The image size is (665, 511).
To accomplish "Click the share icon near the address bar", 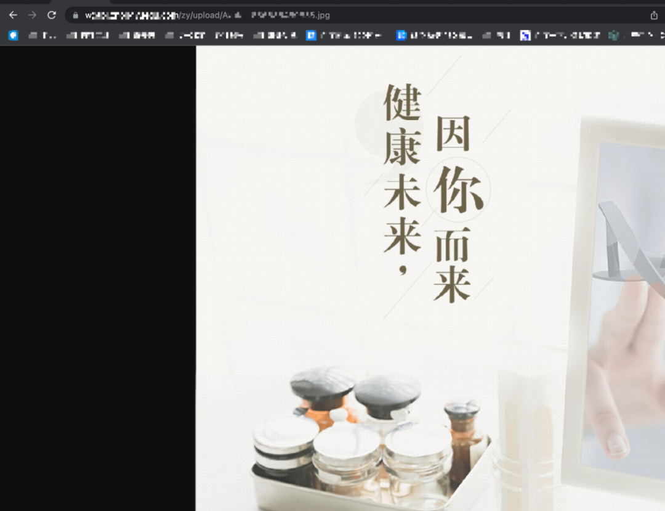I will [x=654, y=15].
